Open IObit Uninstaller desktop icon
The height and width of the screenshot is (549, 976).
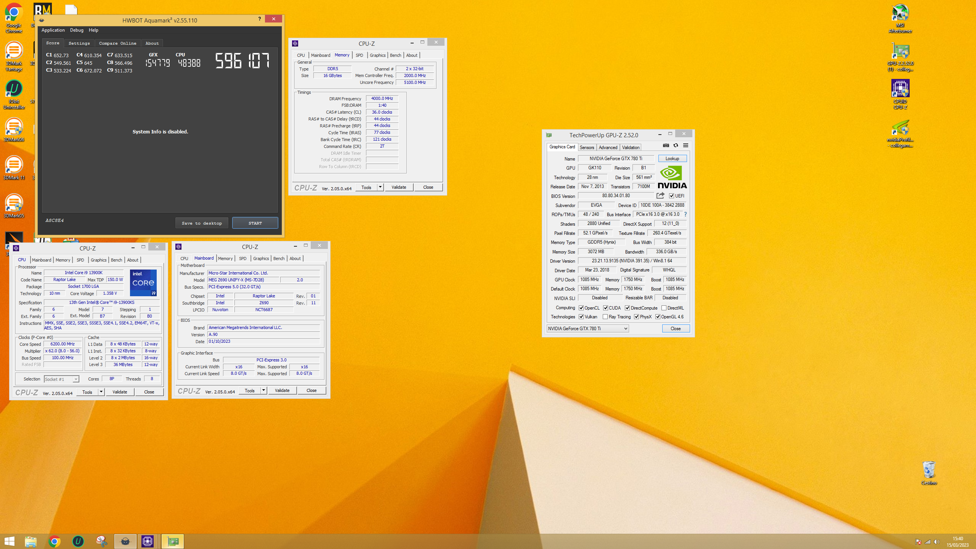click(14, 94)
